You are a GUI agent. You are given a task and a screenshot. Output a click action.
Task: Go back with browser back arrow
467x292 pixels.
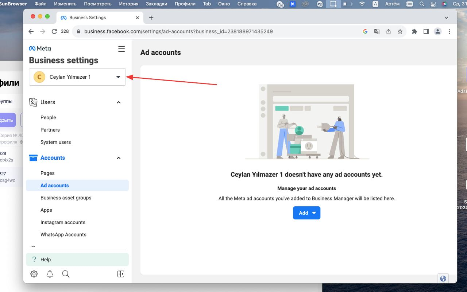pos(31,31)
